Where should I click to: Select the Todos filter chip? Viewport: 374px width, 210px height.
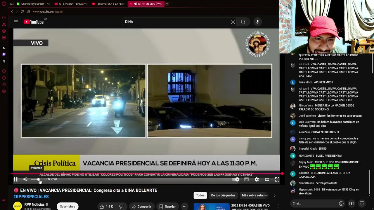coord(200,195)
